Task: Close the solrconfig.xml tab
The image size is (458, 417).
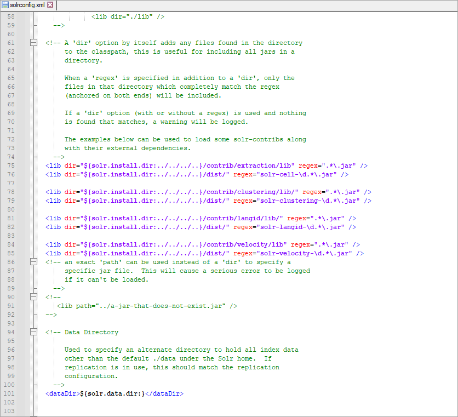Action: click(x=50, y=5)
